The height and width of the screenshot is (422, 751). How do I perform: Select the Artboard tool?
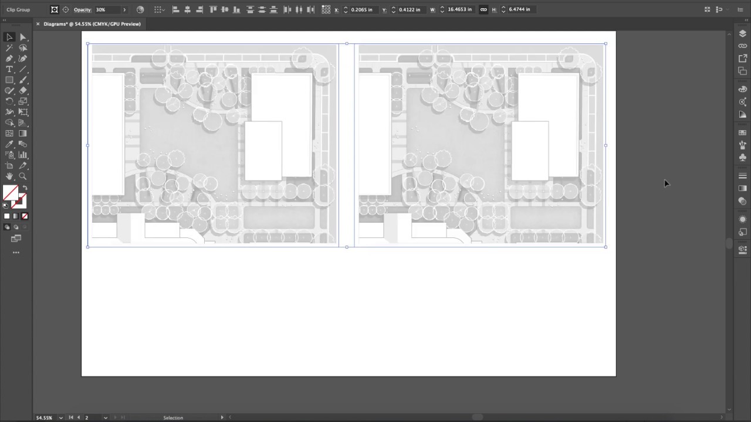pyautogui.click(x=9, y=166)
